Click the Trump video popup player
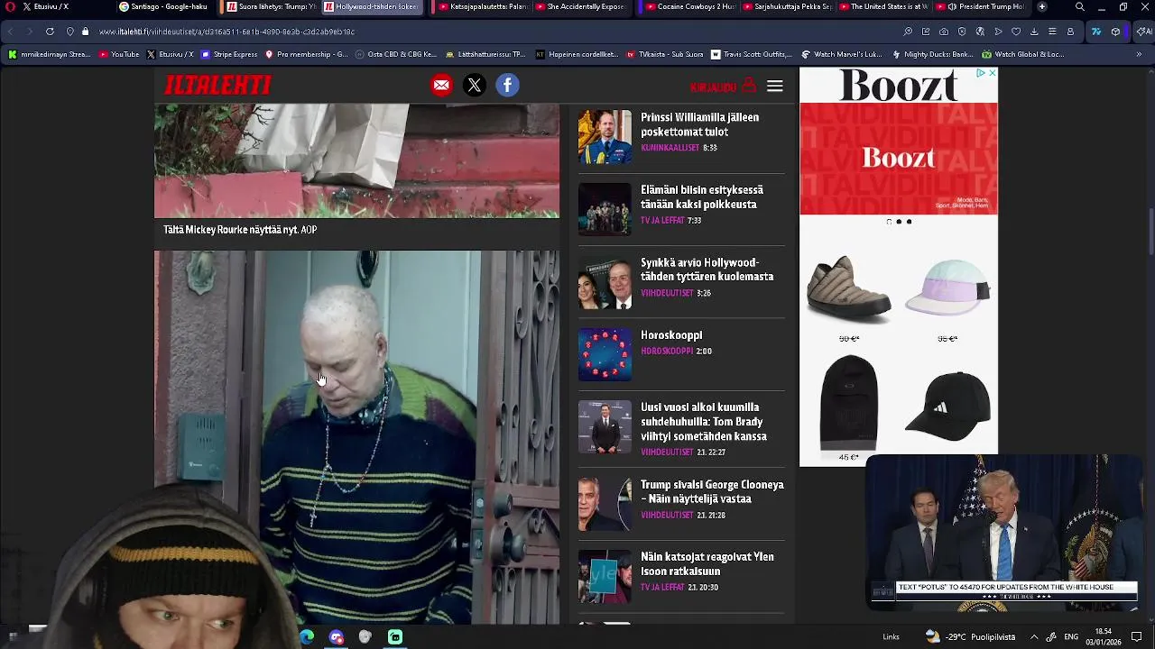Viewport: 1155px width, 649px height. coord(1003,532)
